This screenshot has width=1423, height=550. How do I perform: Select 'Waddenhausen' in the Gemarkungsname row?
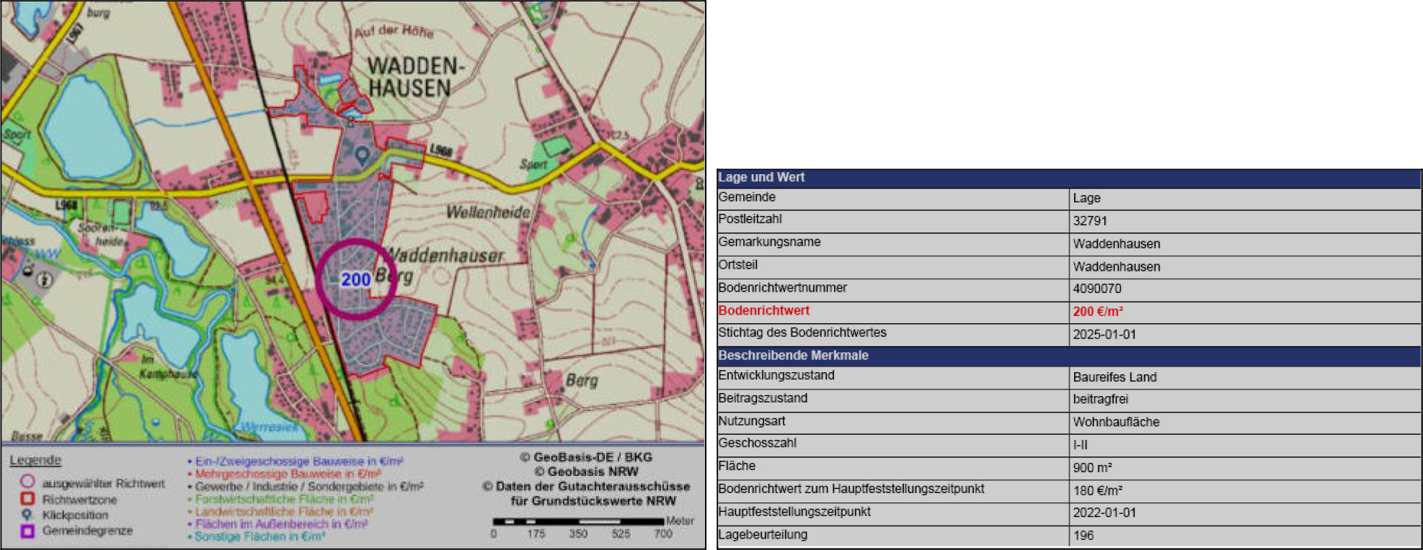(x=1117, y=244)
